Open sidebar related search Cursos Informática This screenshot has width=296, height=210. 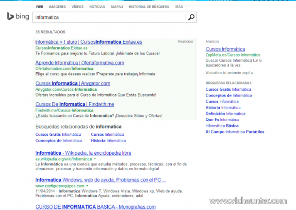pyautogui.click(x=222, y=101)
